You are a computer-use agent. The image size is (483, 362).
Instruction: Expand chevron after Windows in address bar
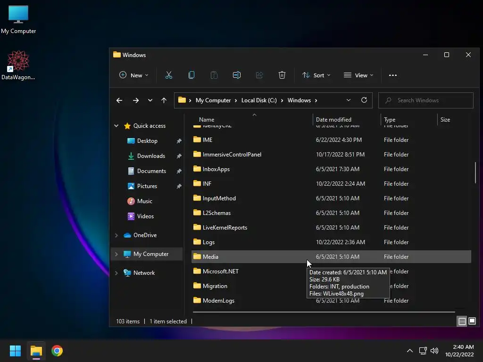[316, 100]
